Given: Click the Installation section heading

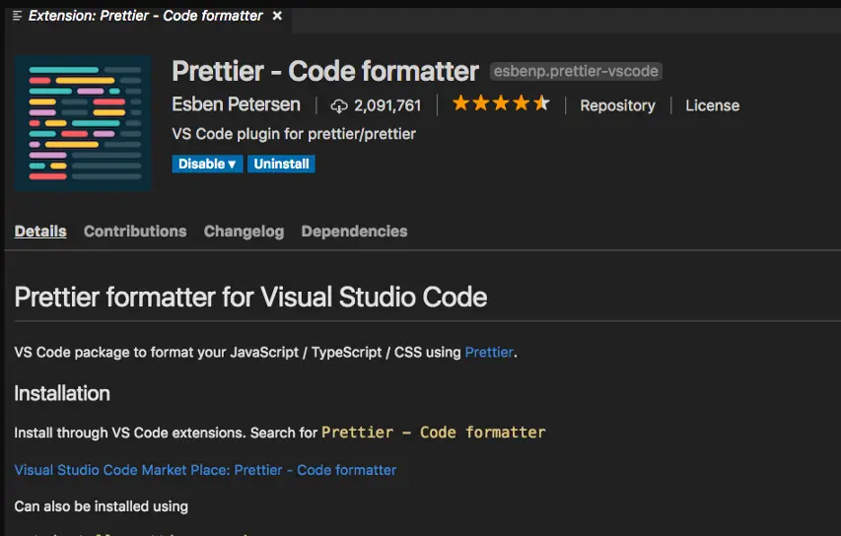Looking at the screenshot, I should pos(62,393).
